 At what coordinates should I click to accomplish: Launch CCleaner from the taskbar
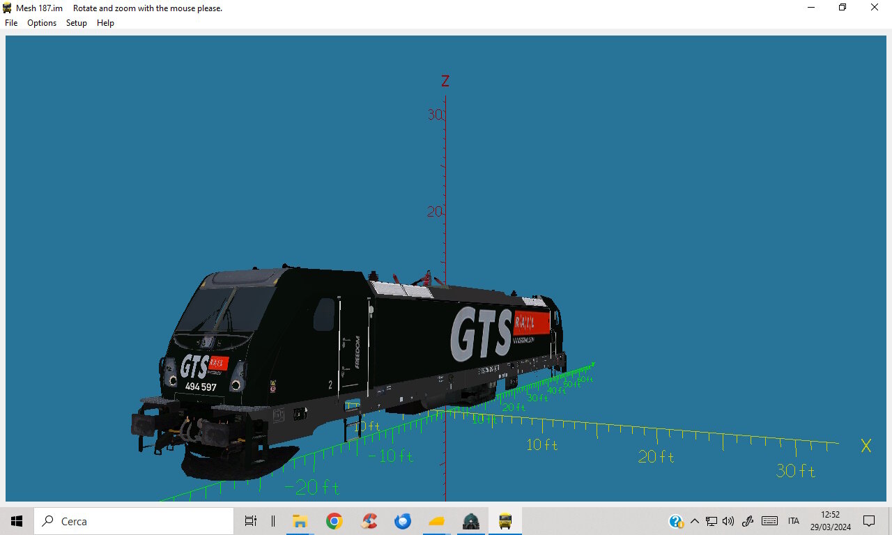pos(369,521)
